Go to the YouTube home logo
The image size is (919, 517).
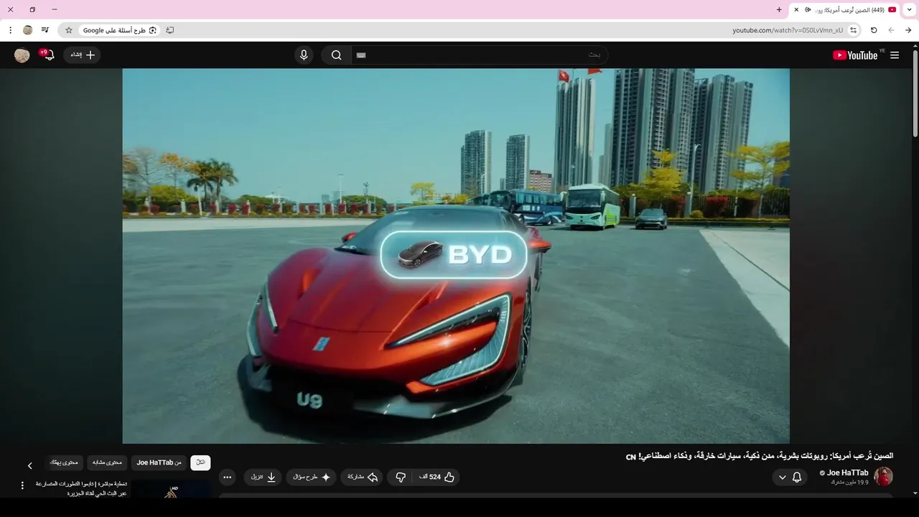click(856, 55)
